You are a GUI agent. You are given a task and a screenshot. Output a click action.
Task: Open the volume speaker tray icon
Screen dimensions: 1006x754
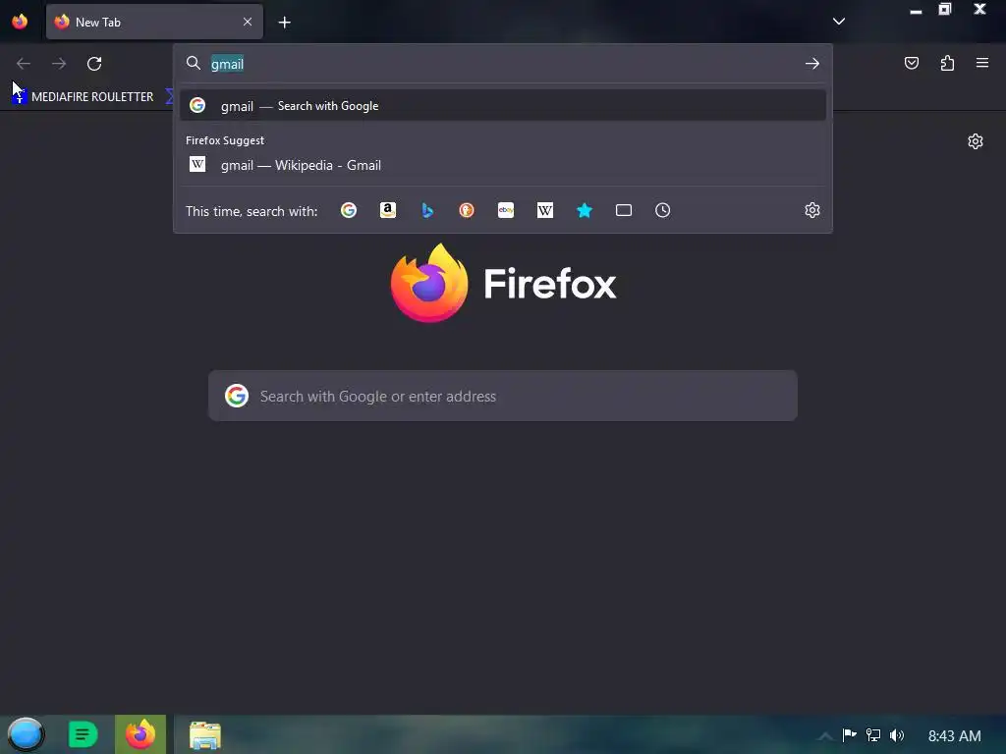[897, 735]
